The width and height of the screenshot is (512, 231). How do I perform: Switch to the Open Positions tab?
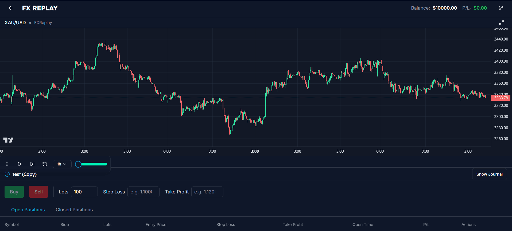coord(28,210)
